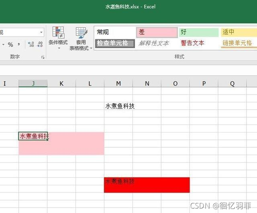This screenshot has height=213, width=257.
Task: Select column O header
Action: pos(175,83)
